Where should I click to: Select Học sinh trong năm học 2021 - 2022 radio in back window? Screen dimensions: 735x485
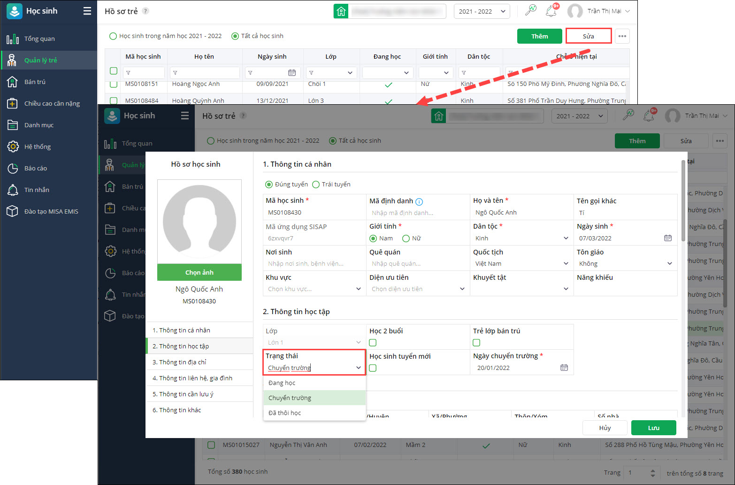coord(113,36)
